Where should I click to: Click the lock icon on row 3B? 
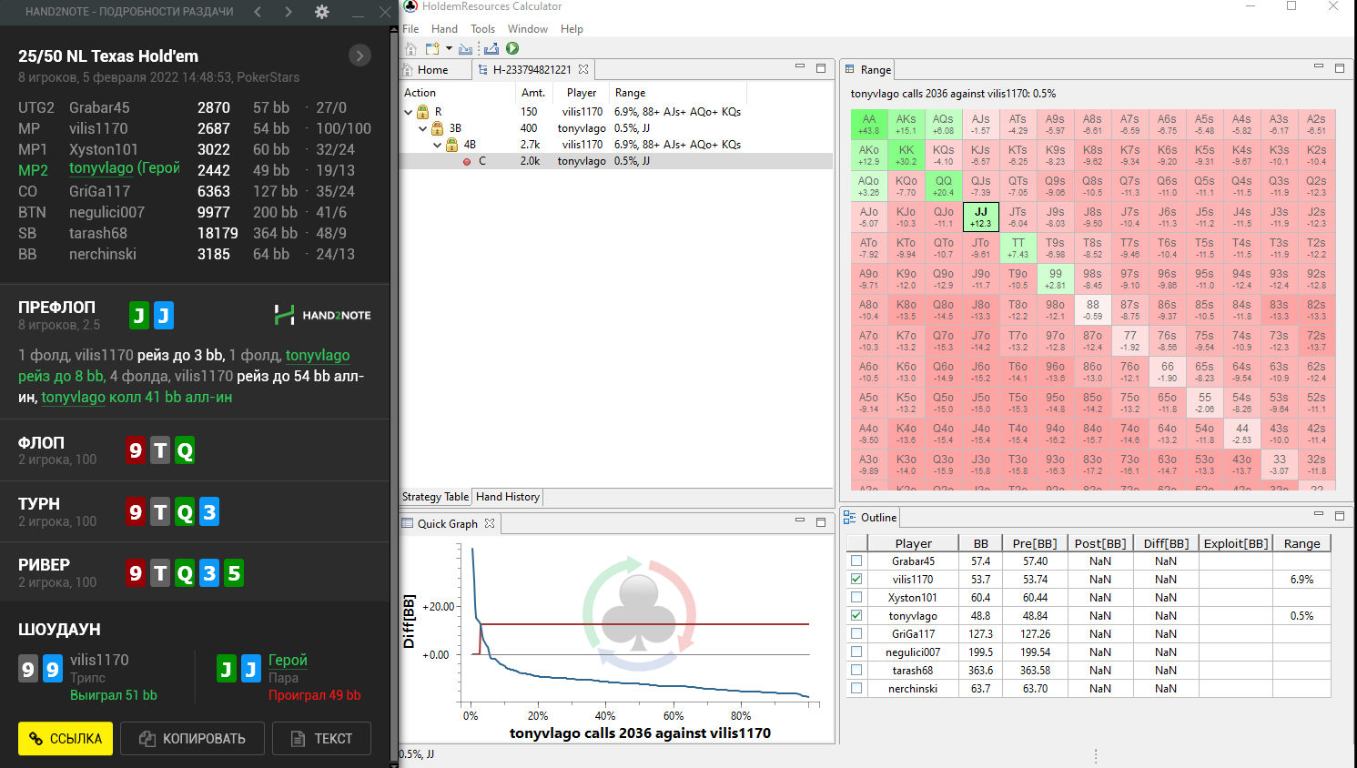[x=438, y=128]
